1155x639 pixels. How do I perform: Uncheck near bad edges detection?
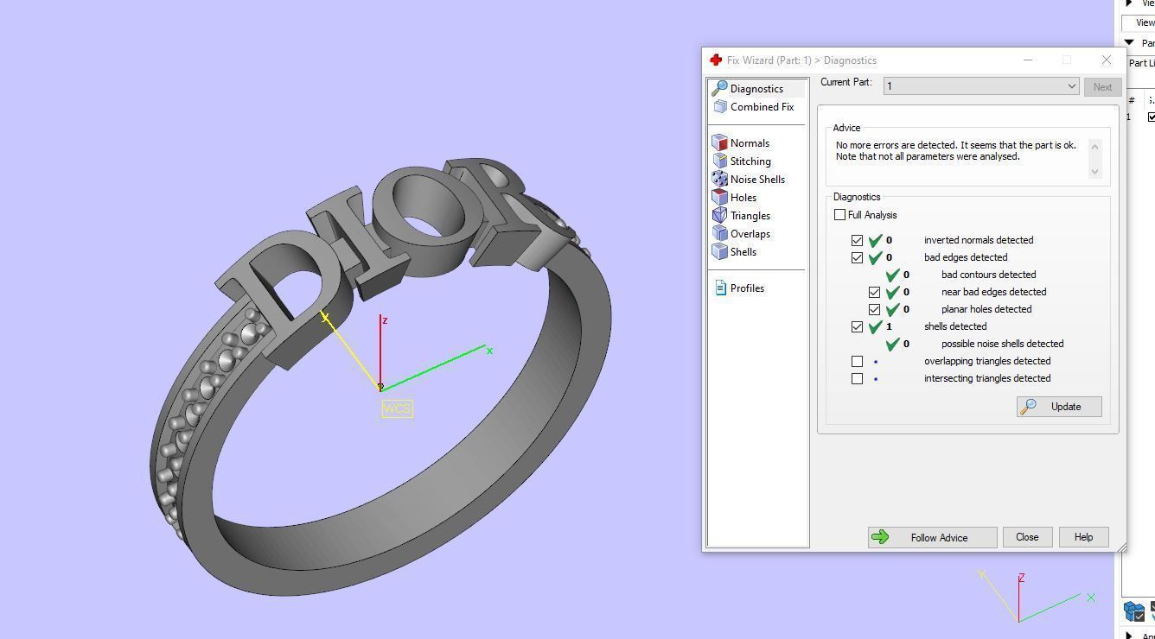tap(874, 292)
